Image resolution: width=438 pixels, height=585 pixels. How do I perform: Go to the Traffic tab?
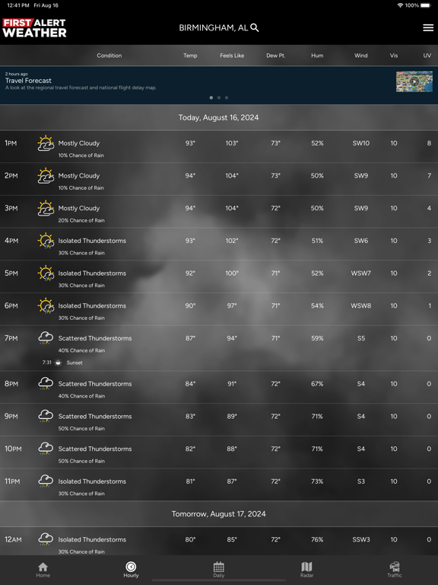[x=395, y=570]
